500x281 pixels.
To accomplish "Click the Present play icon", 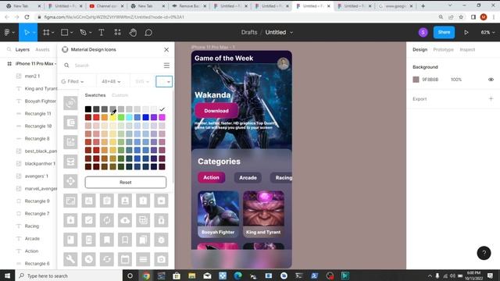I will click(466, 33).
